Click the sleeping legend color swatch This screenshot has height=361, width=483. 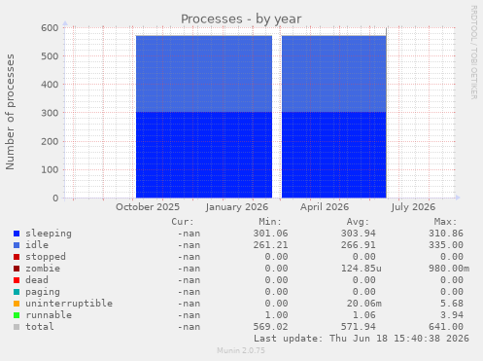(x=17, y=234)
